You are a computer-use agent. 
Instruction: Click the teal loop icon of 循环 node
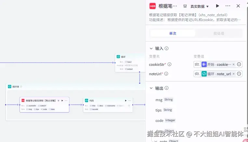(x=118, y=57)
